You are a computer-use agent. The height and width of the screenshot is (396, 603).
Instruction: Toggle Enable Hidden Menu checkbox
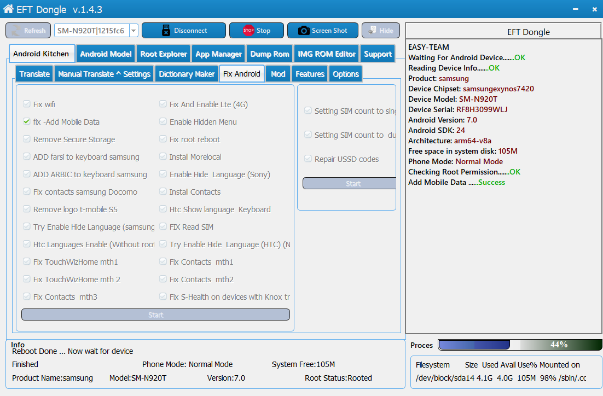[x=163, y=121]
